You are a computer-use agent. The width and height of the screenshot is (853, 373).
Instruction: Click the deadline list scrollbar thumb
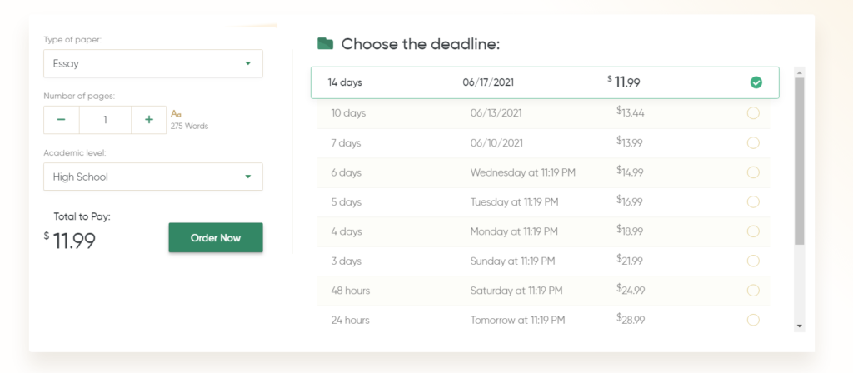[799, 161]
